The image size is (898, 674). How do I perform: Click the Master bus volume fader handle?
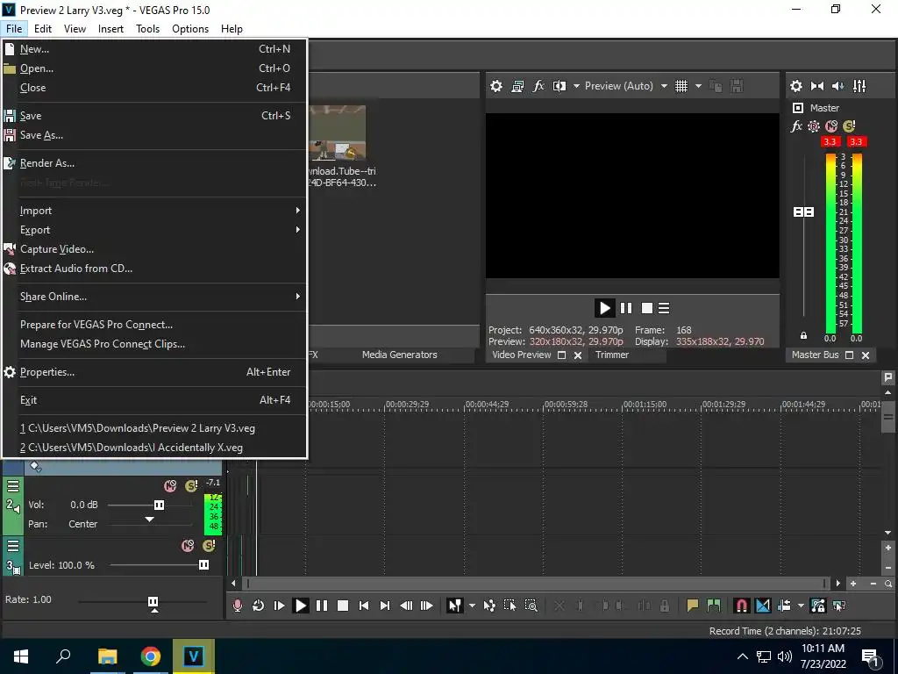click(803, 212)
